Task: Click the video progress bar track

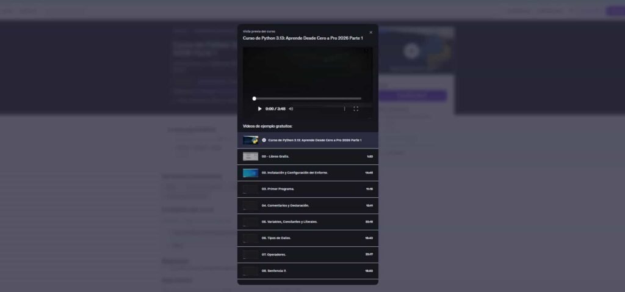Action: [308, 98]
